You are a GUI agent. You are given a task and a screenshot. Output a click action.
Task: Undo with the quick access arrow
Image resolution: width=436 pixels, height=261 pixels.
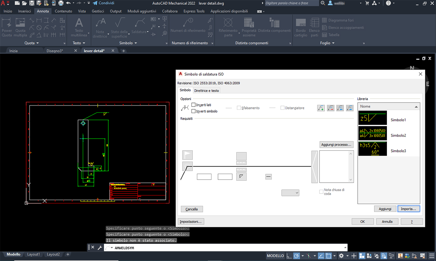68,3
